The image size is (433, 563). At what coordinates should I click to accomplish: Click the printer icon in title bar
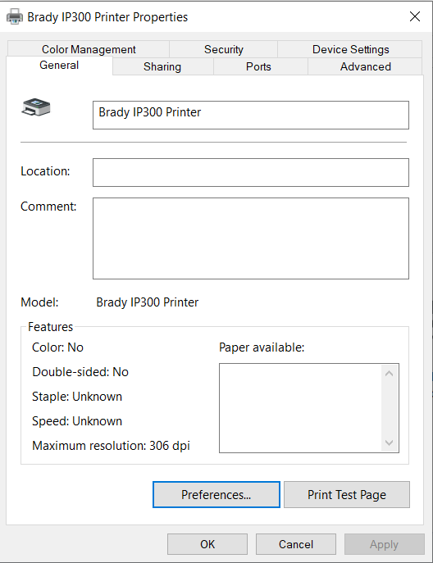pos(15,16)
